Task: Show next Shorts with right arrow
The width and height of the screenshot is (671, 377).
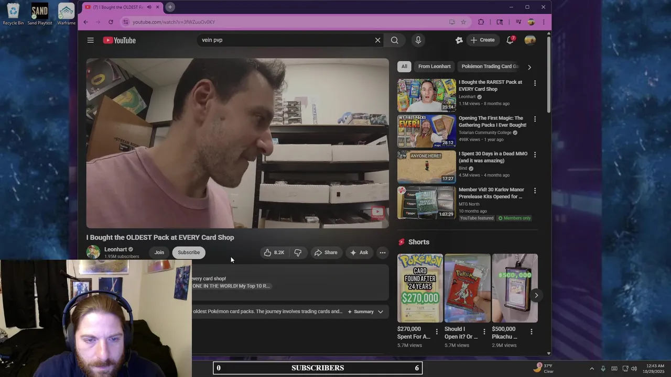Action: pos(536,295)
